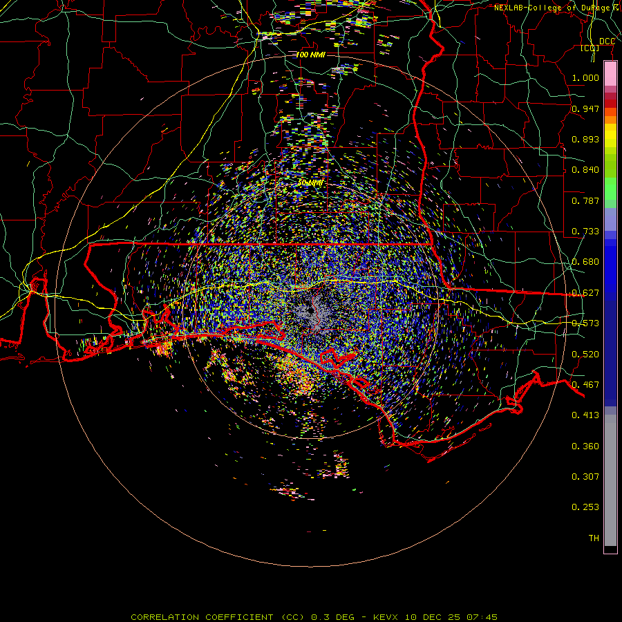Click the DCC label above the legend
Image resolution: width=622 pixels, height=622 pixels.
(607, 41)
